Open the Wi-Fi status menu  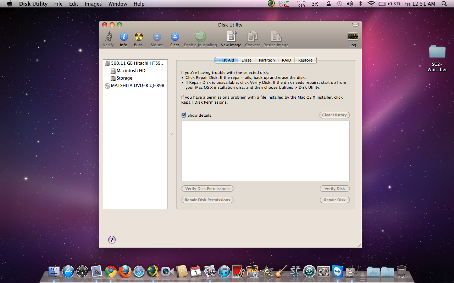[x=371, y=4]
